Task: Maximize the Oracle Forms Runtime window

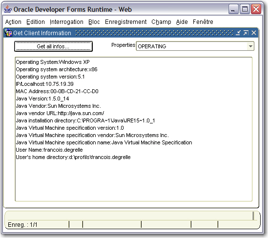Action: [245, 9]
